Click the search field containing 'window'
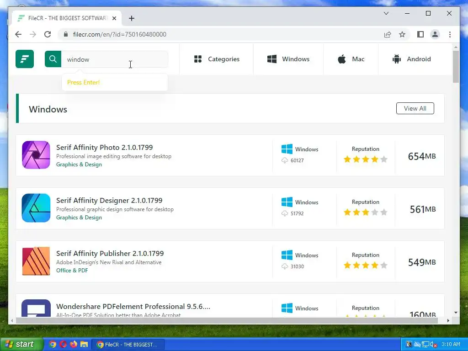 coord(115,59)
